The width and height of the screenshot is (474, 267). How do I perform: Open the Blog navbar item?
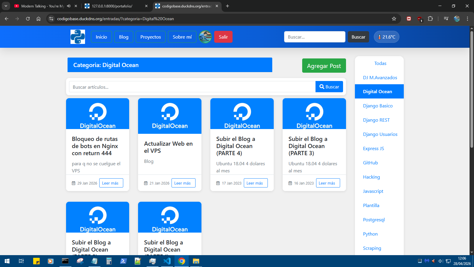pos(124,37)
